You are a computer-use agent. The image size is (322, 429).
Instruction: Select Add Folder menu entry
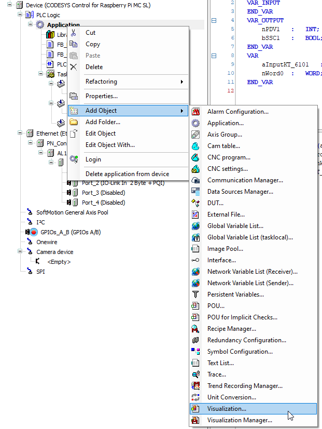tap(128, 122)
